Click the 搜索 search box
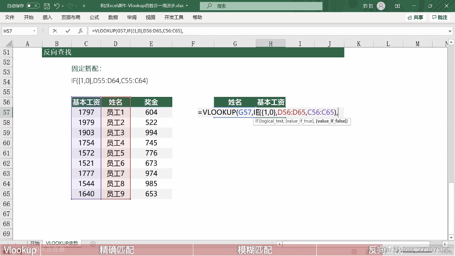Image resolution: width=455 pixels, height=256 pixels. pyautogui.click(x=261, y=6)
